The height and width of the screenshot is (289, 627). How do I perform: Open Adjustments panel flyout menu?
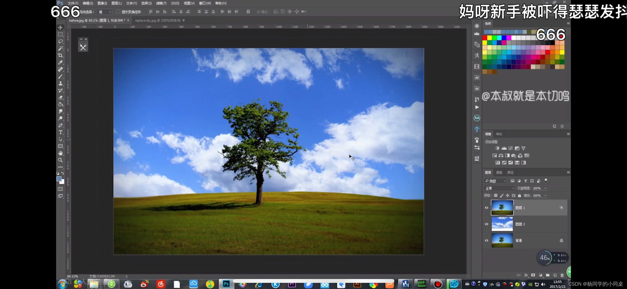tap(568, 134)
